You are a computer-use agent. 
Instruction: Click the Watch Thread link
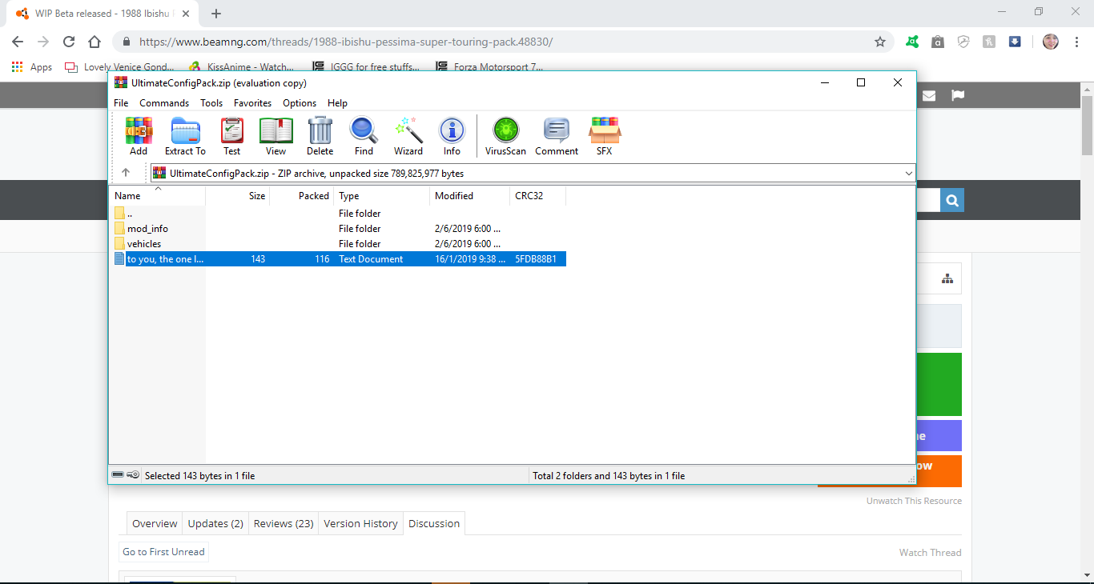(930, 553)
